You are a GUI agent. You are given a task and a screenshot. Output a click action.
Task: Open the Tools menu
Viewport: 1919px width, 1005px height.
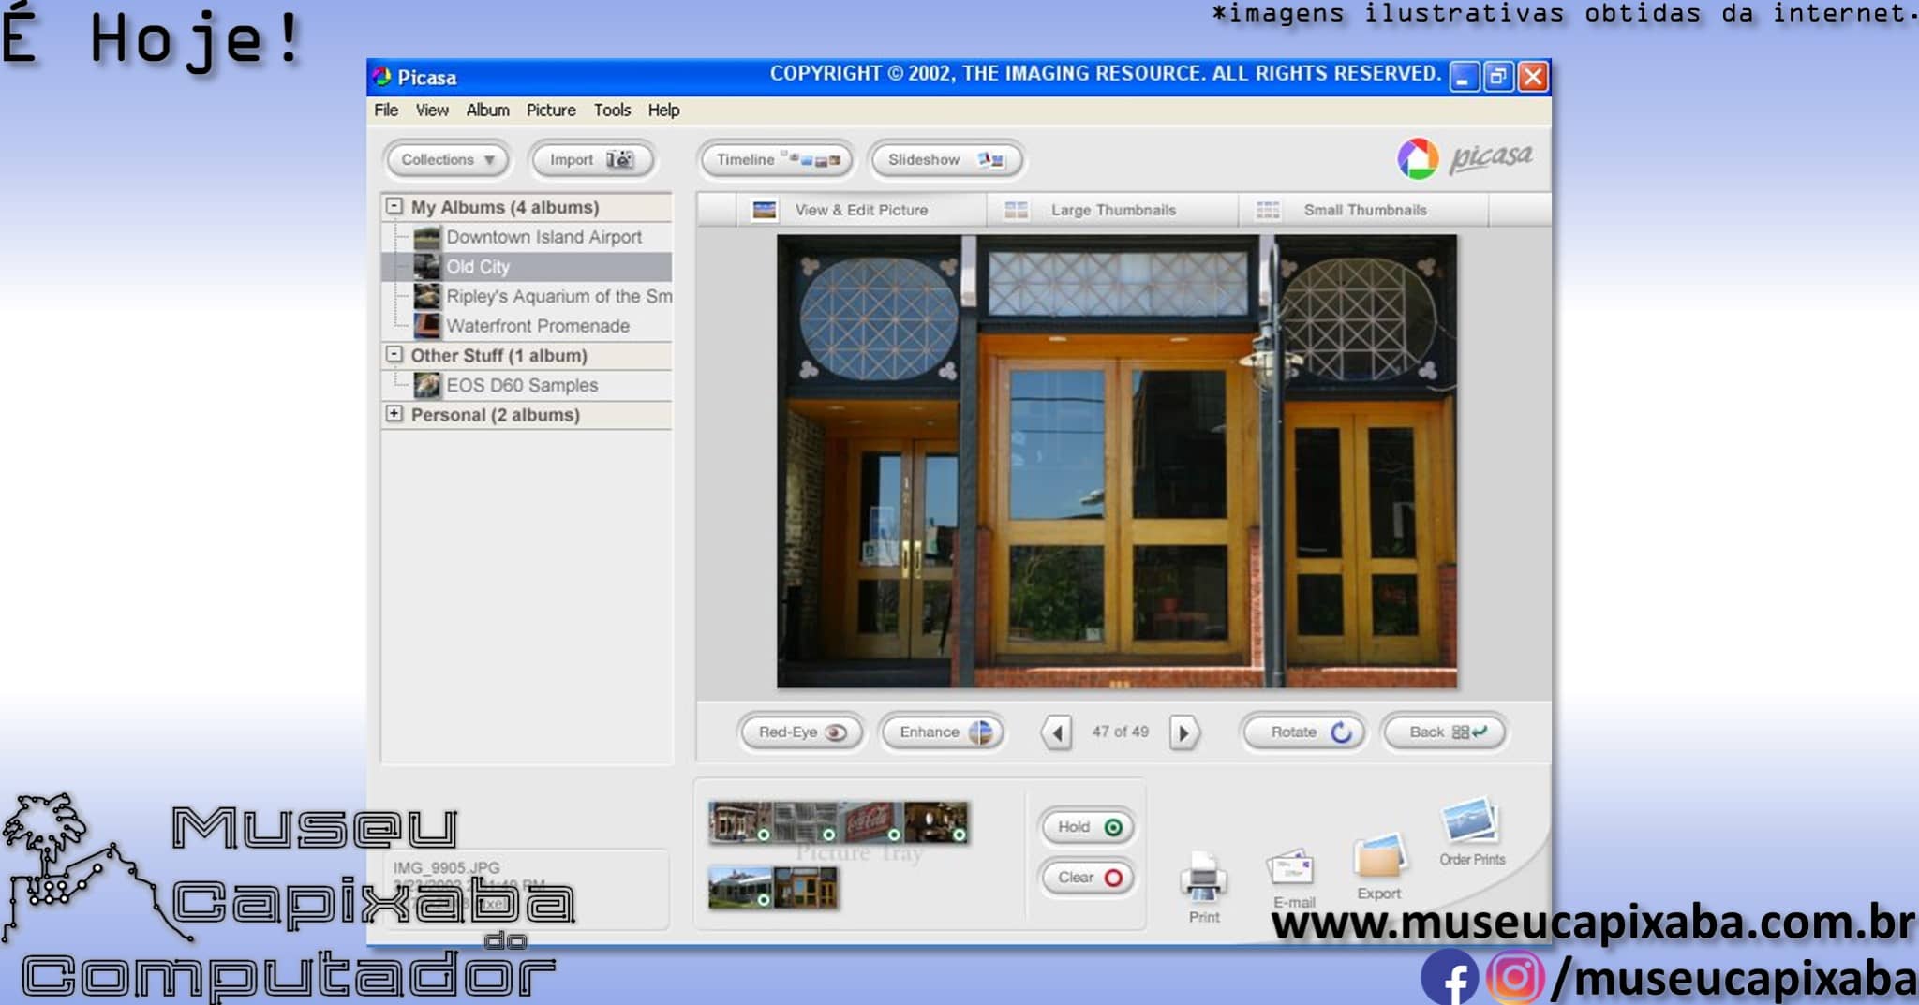pos(612,110)
